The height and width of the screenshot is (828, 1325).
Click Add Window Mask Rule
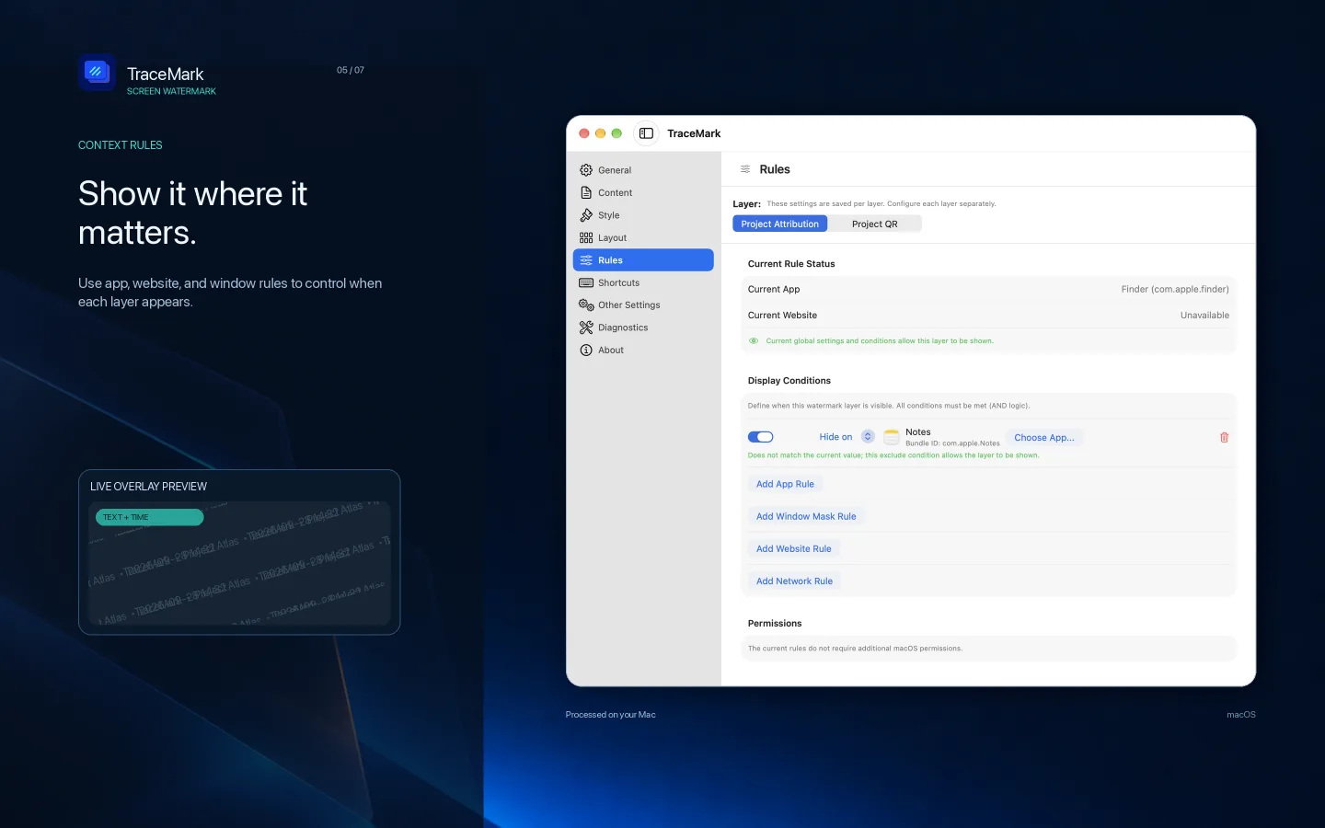[806, 516]
